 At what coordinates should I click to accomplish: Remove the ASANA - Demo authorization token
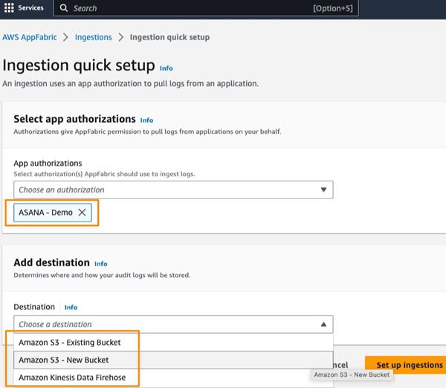click(83, 213)
